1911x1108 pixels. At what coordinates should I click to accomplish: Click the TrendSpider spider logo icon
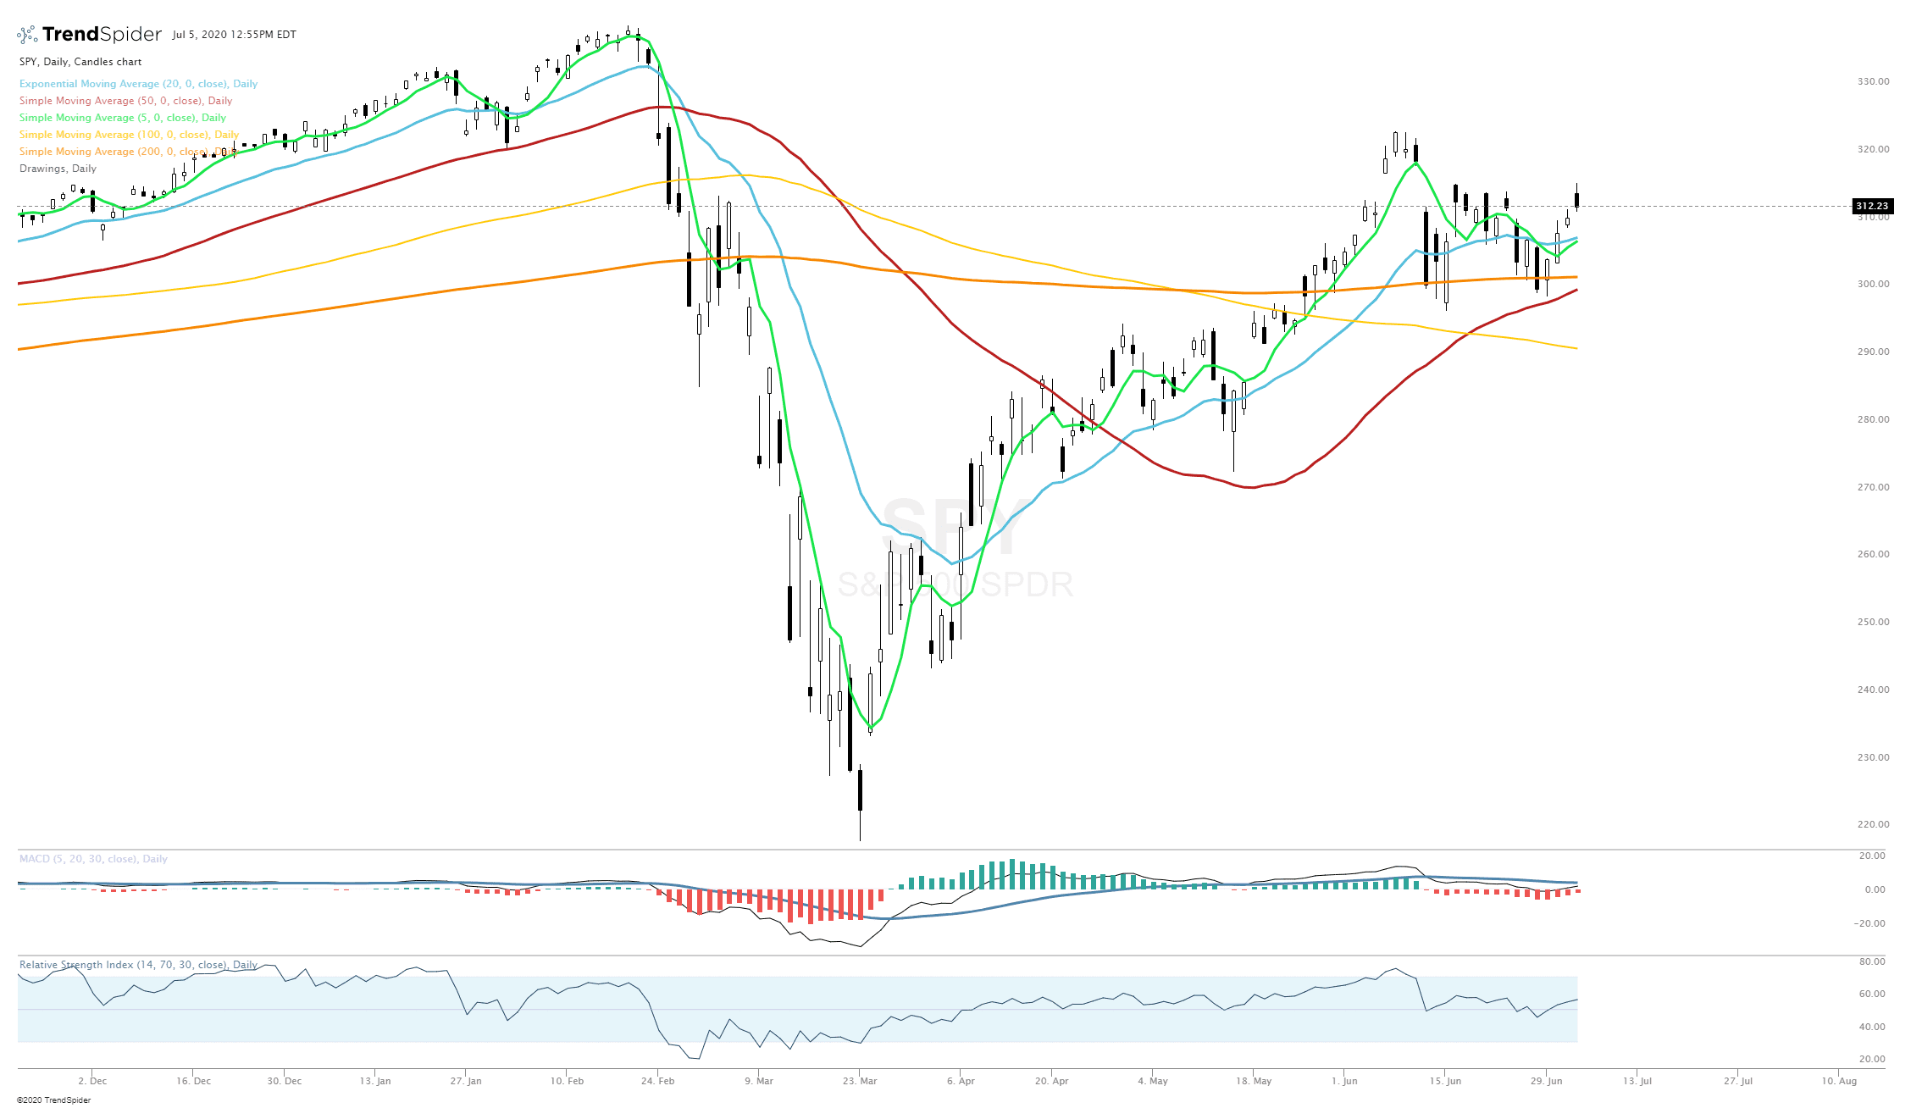coord(27,35)
